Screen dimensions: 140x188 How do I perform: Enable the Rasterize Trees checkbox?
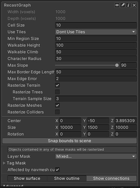pos(57,92)
